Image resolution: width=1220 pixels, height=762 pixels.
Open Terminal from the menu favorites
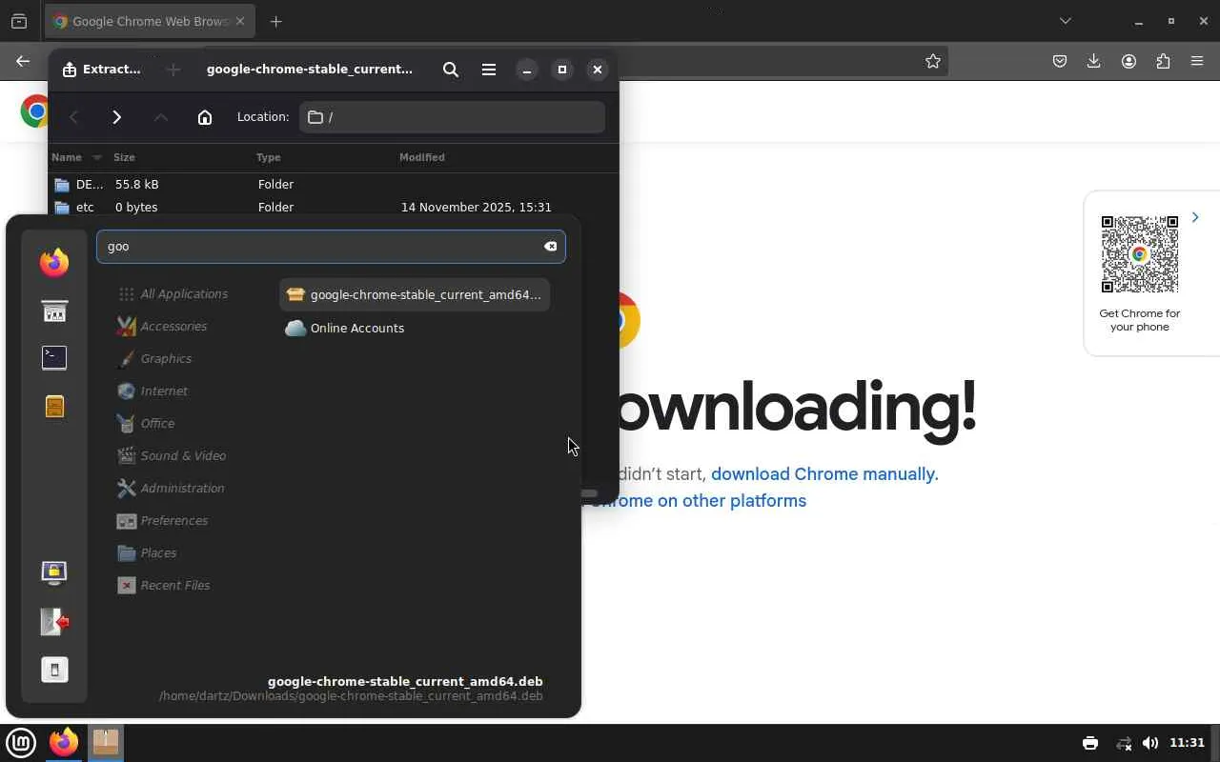coord(54,357)
